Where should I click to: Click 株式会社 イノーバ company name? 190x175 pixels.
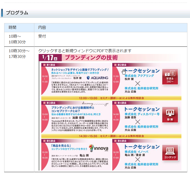tap(136, 152)
